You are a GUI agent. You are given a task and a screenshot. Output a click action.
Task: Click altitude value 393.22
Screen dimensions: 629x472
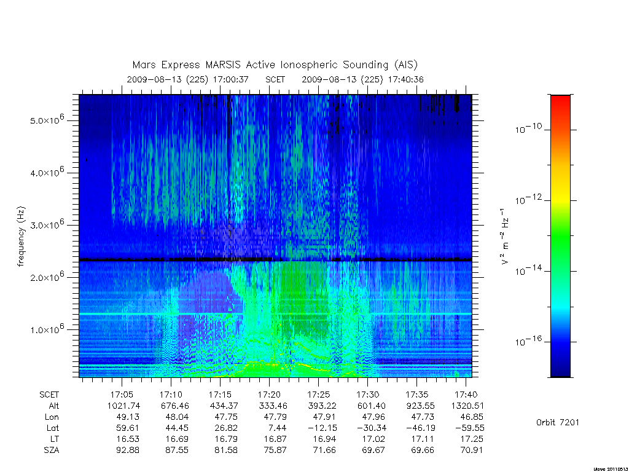click(322, 406)
